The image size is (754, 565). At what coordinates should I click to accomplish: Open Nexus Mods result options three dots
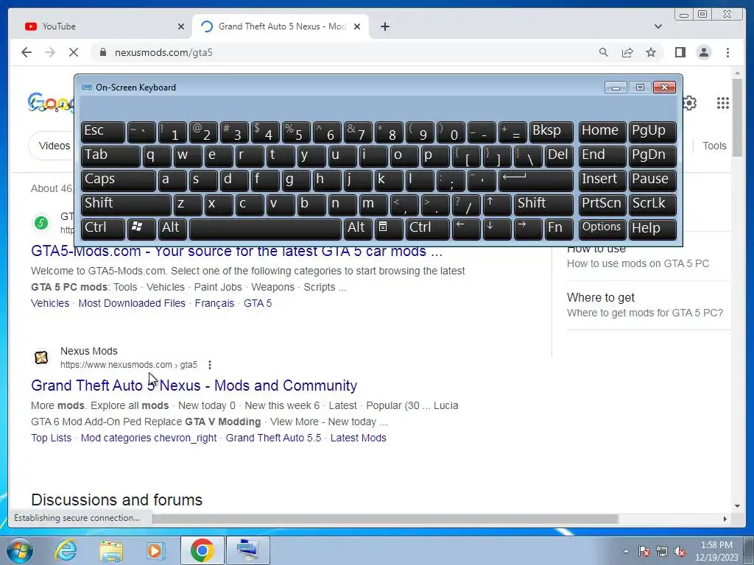[x=210, y=365]
